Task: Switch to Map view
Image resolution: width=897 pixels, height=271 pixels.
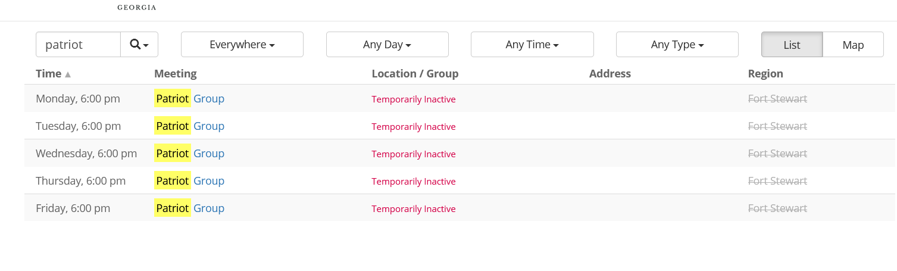Action: pos(852,45)
